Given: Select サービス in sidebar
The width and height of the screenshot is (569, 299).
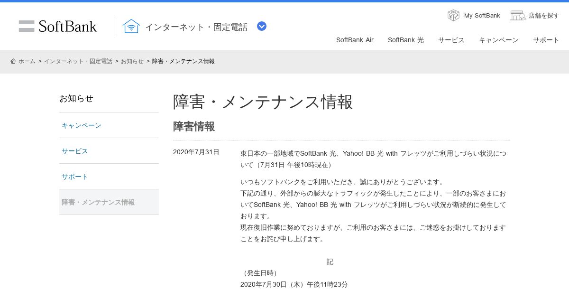Looking at the screenshot, I should pos(109,151).
